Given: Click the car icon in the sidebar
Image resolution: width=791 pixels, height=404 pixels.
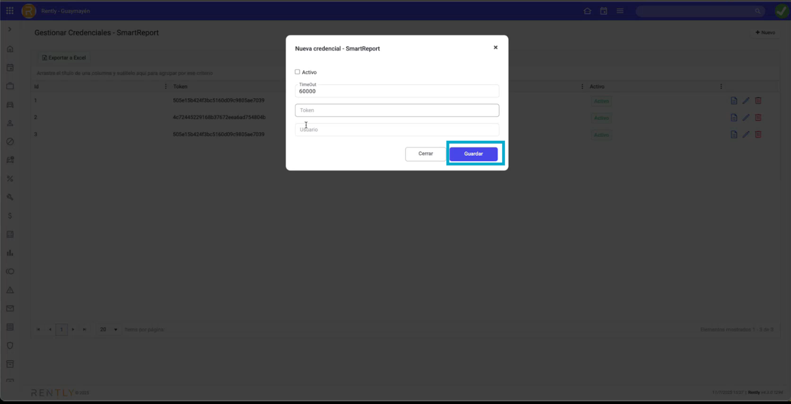Looking at the screenshot, I should [10, 105].
